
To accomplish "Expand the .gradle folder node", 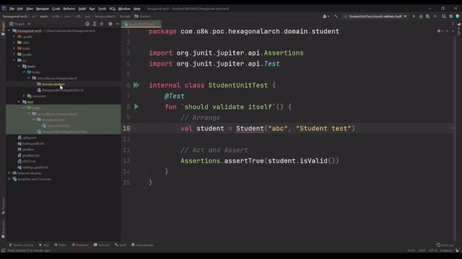I will coord(14,37).
